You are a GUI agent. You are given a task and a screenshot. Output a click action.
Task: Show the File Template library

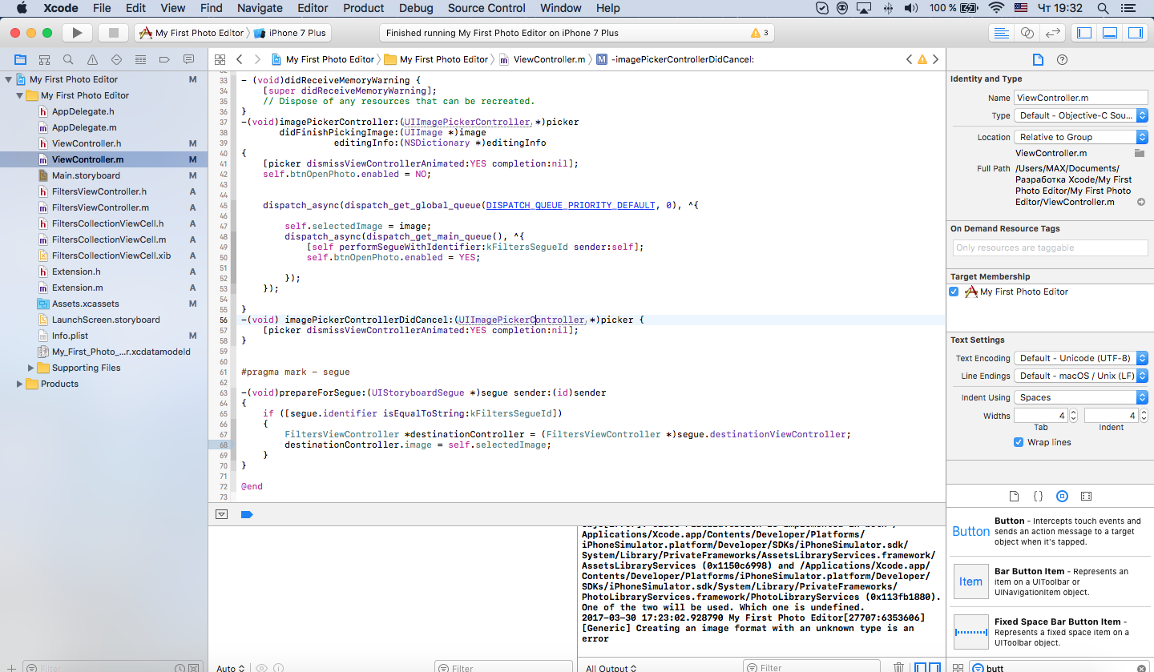pyautogui.click(x=1014, y=497)
